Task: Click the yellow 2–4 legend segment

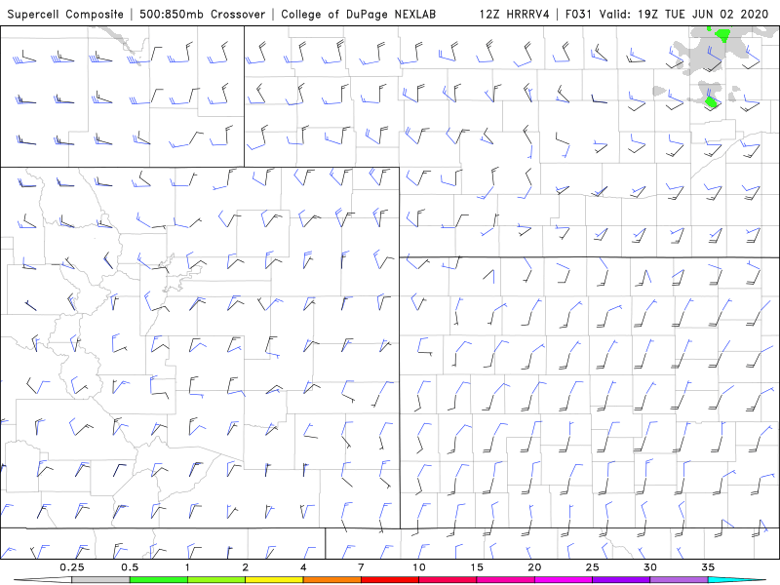Action: click(x=274, y=580)
